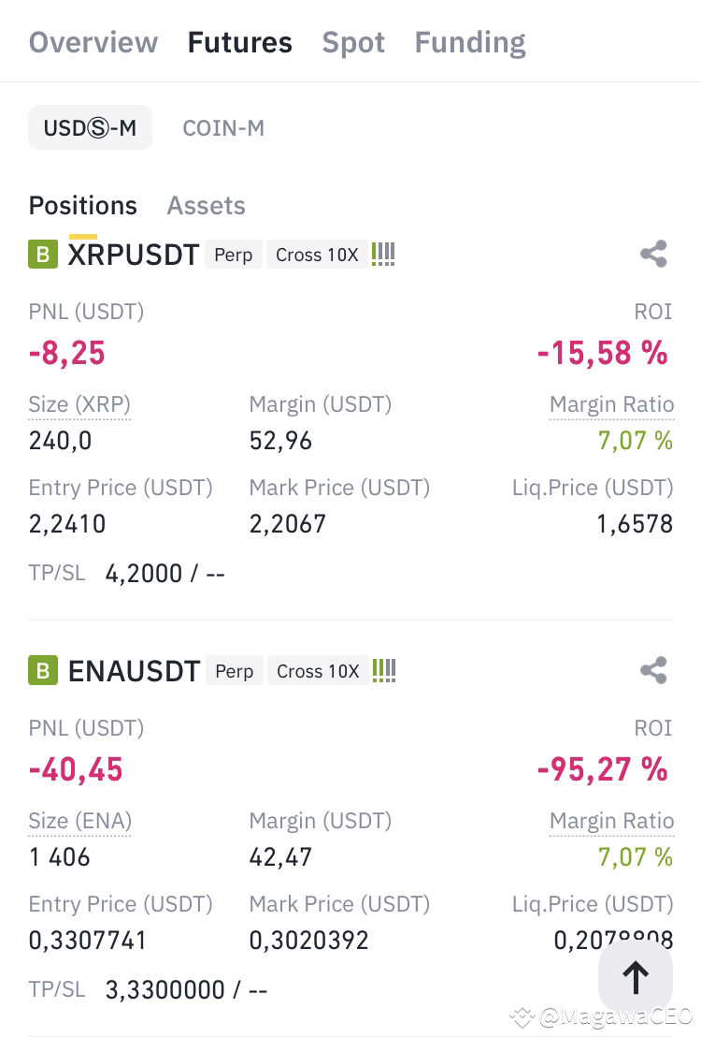Tap the scroll-to-top arrow button

(636, 977)
